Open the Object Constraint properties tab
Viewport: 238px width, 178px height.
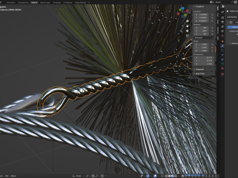(x=223, y=59)
